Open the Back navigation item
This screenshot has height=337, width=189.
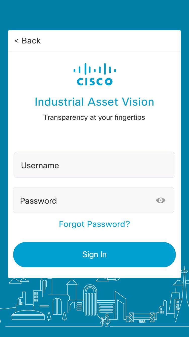(28, 40)
